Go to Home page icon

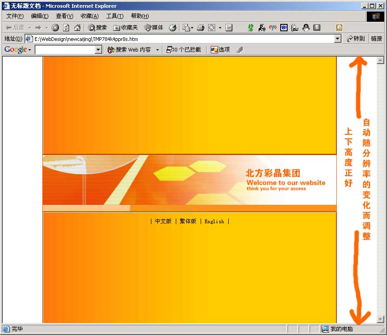[x=77, y=28]
